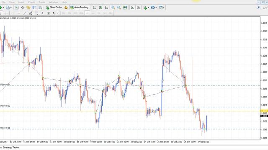Select the Equidistant Channel tool
The image size is (268, 150).
[31, 13]
